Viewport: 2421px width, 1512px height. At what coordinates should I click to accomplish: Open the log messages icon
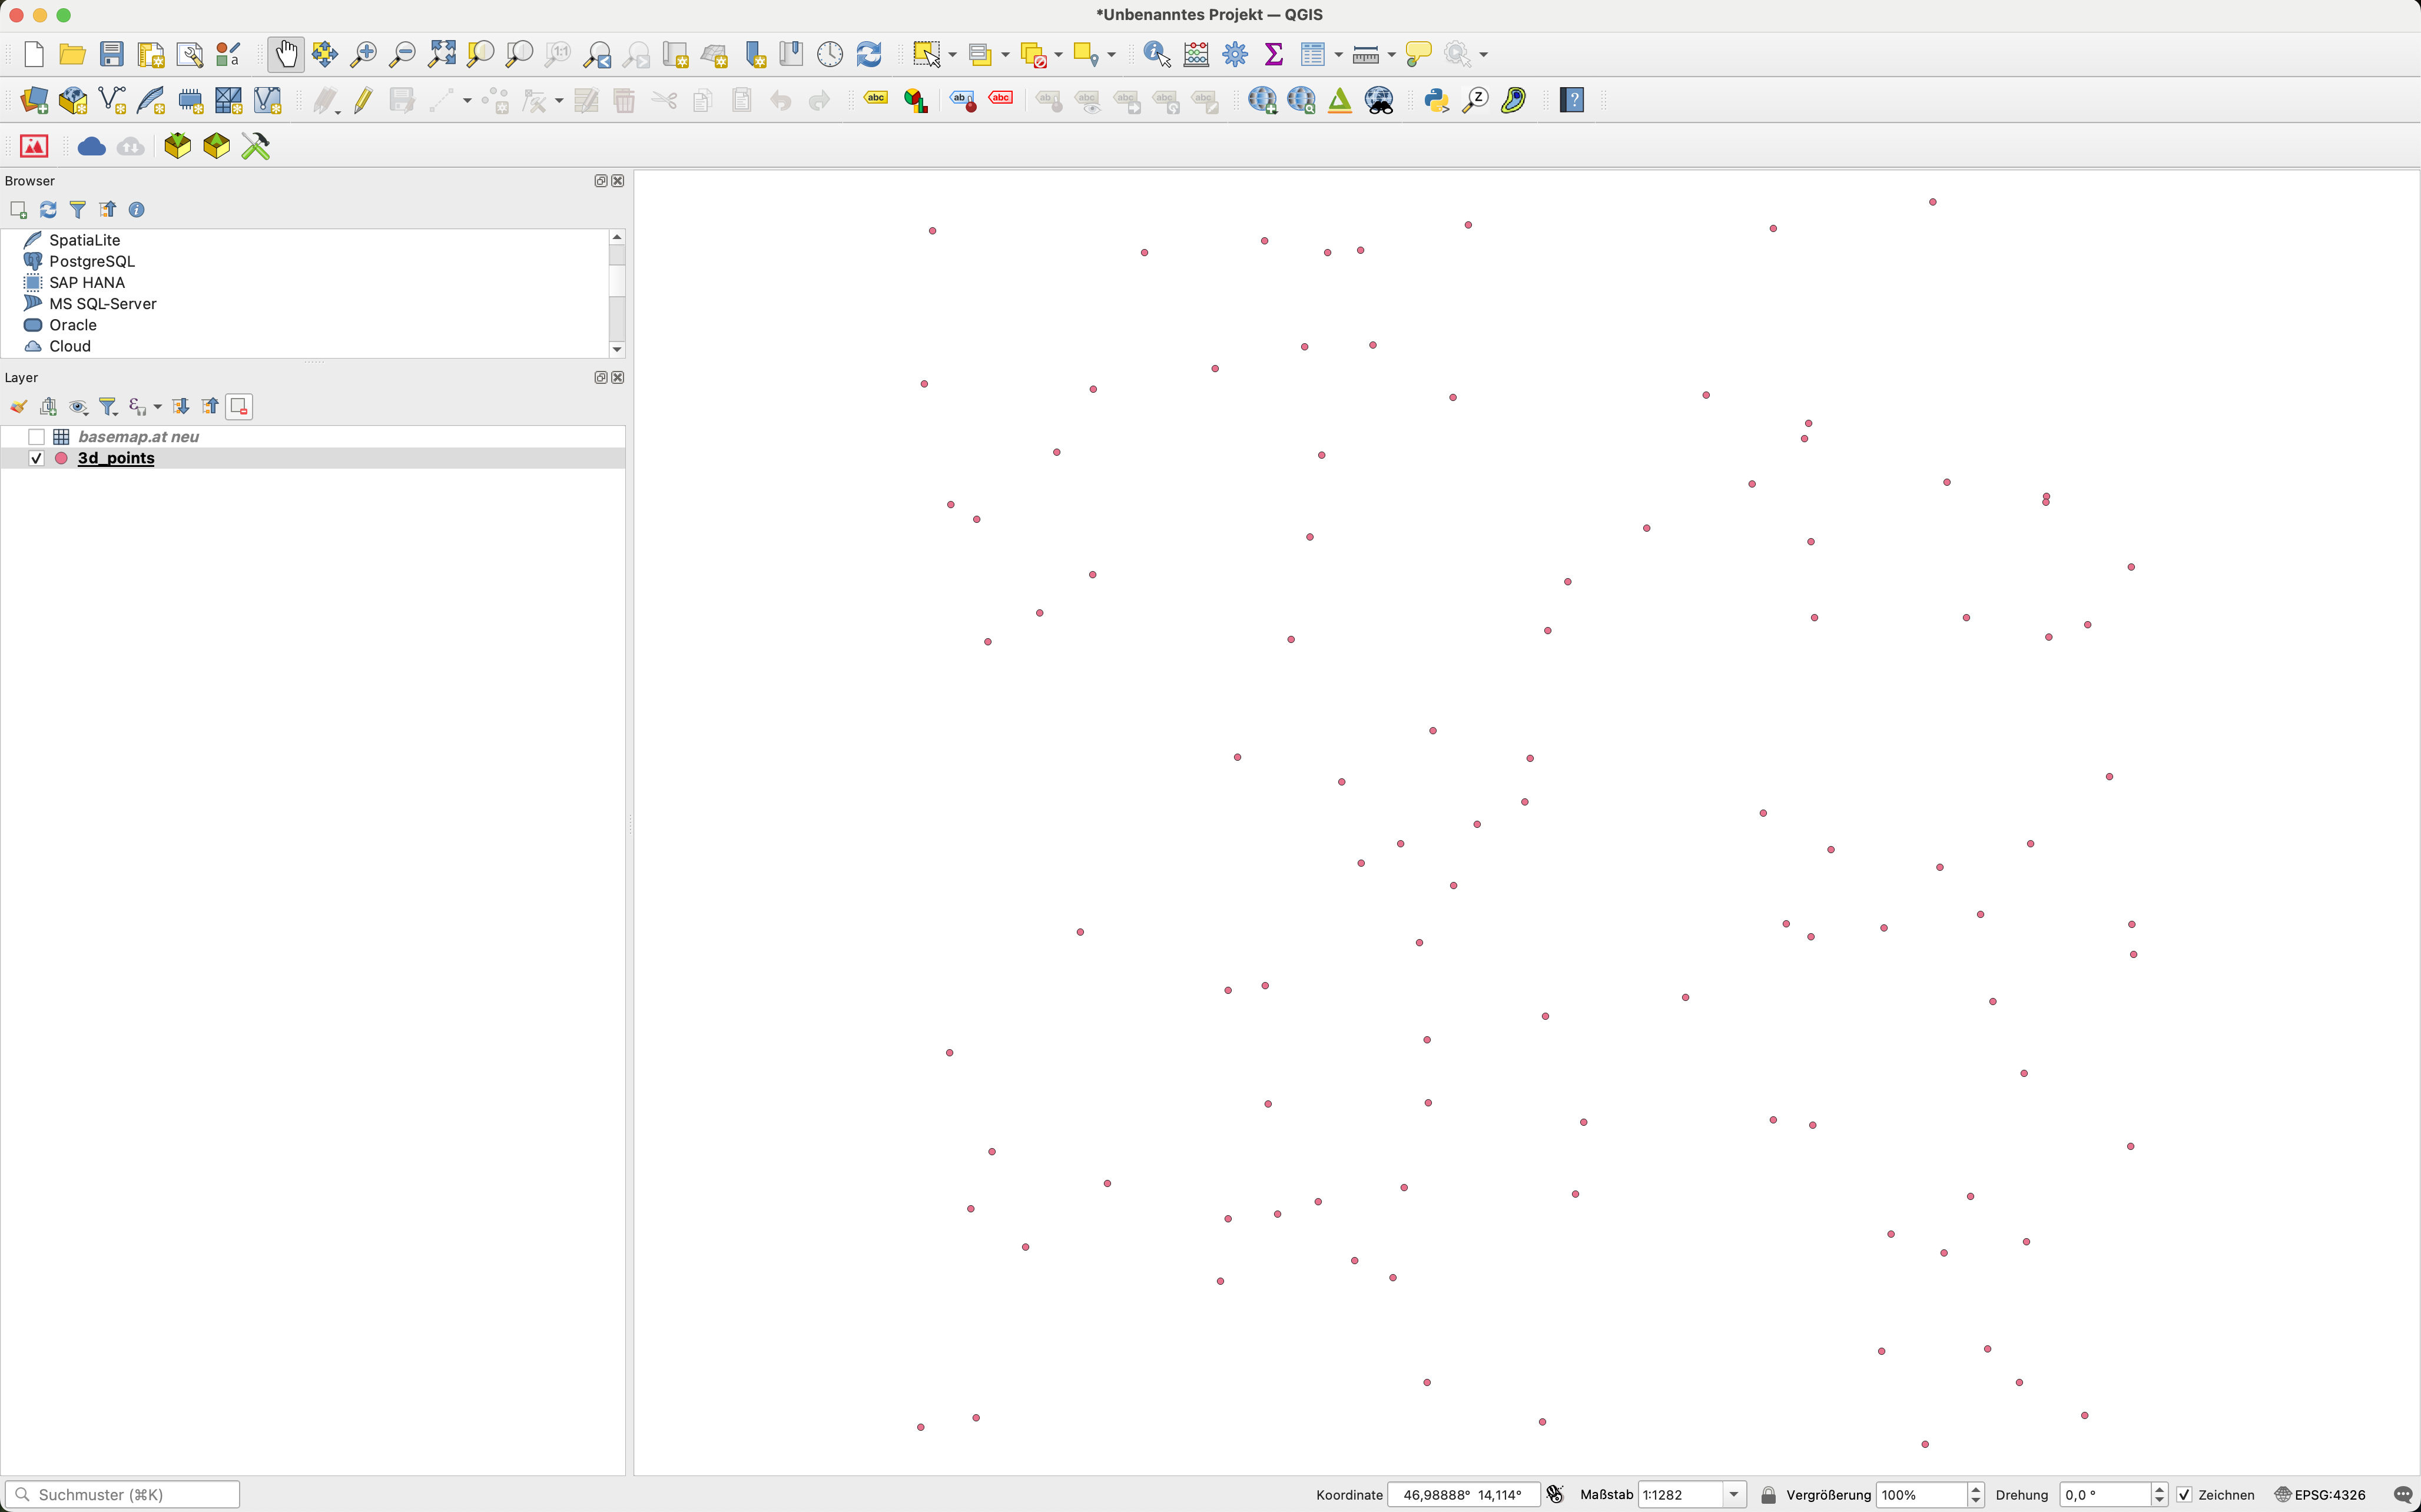point(2403,1494)
